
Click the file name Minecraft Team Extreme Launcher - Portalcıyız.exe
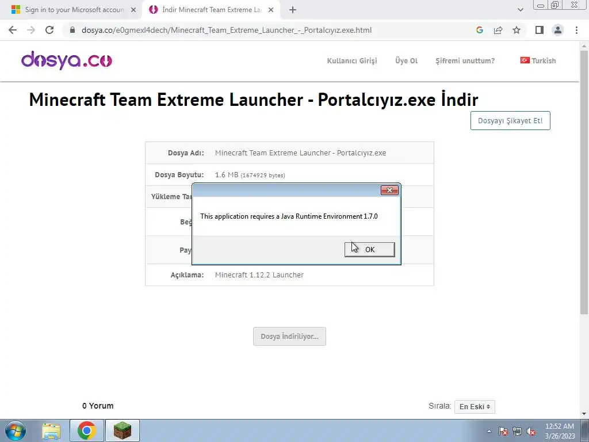[300, 153]
